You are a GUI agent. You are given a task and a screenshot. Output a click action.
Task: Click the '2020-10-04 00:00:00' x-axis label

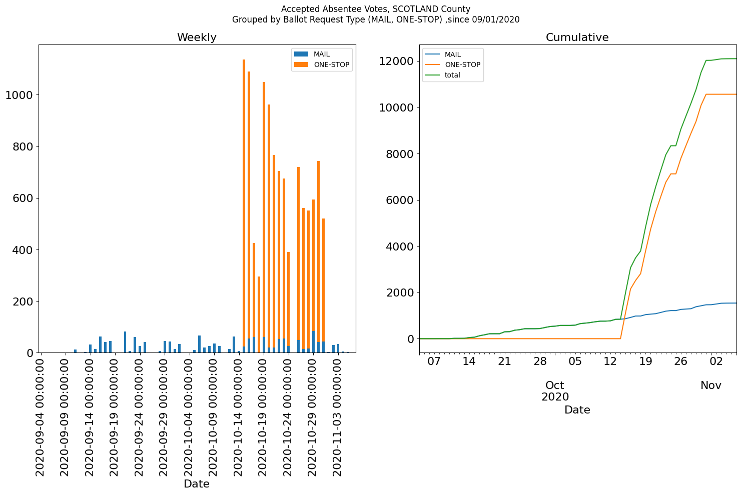(189, 416)
